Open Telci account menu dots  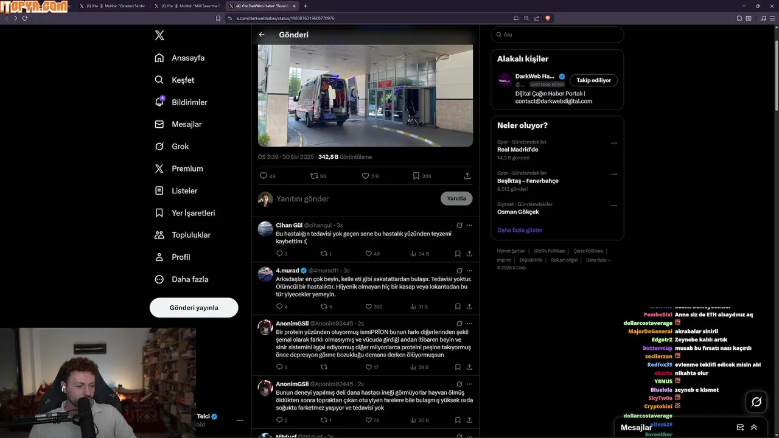[240, 420]
